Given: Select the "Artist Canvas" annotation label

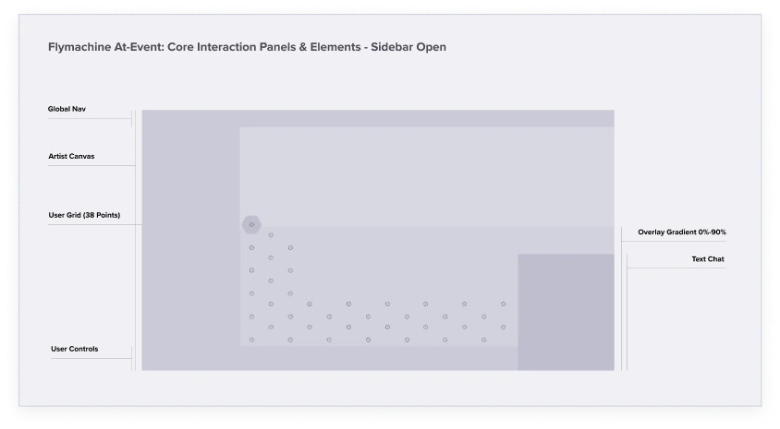Looking at the screenshot, I should coord(71,157).
